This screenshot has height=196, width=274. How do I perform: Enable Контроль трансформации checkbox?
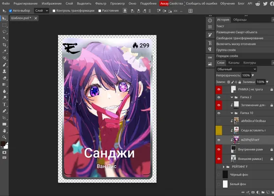coord(54,11)
